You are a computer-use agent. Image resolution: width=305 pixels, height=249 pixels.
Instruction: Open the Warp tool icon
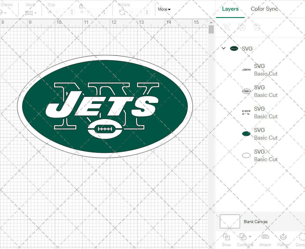pos(29,13)
